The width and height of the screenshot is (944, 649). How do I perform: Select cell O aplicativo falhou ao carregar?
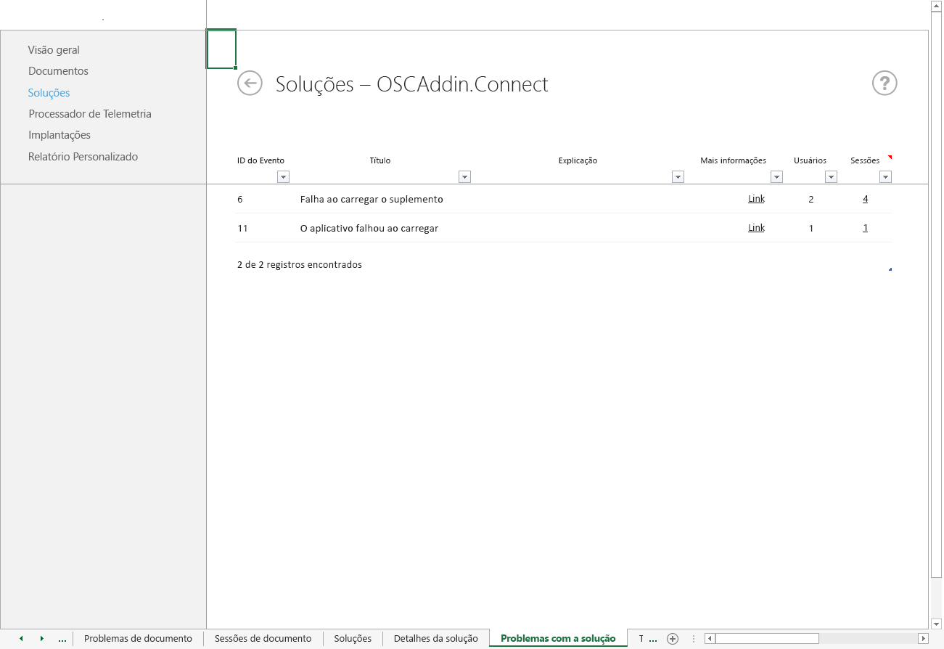click(x=369, y=228)
